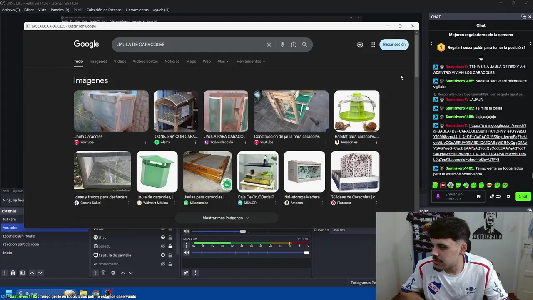Open advanced audio properties in mixer
Viewport: 533px width, 300px height.
click(x=186, y=273)
